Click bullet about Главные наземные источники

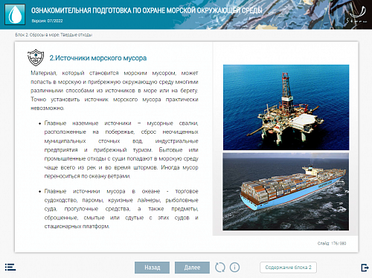pyautogui.click(x=121, y=149)
